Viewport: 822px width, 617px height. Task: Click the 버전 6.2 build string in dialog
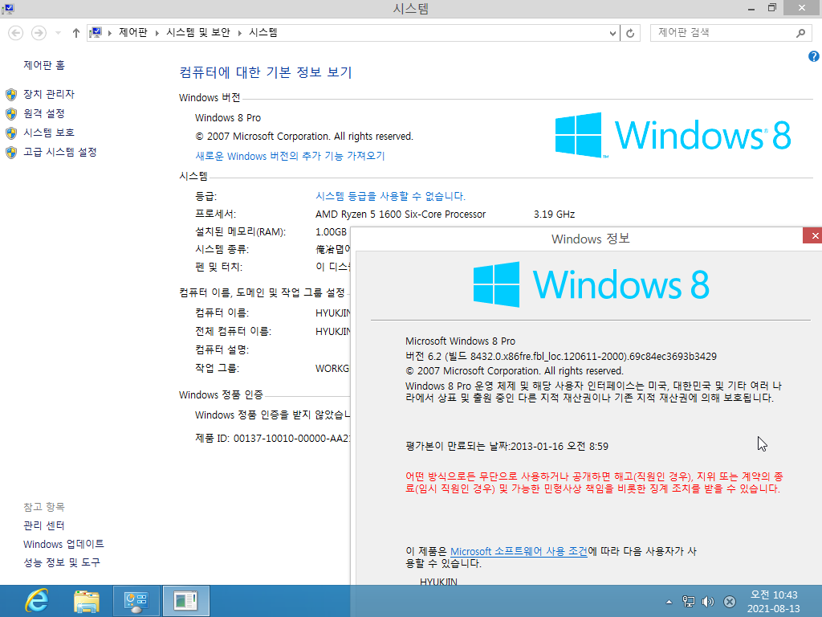point(561,356)
